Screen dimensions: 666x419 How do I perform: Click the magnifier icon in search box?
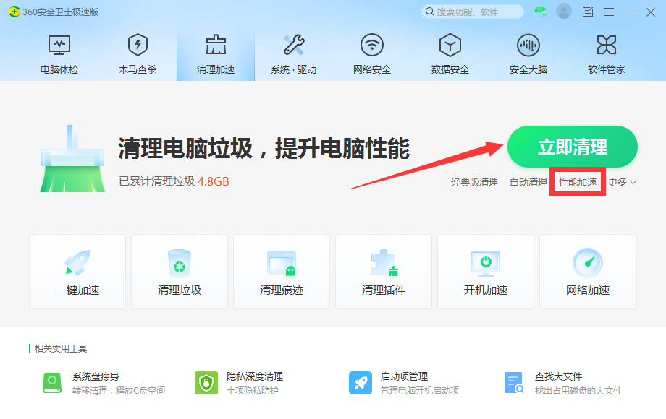click(430, 12)
